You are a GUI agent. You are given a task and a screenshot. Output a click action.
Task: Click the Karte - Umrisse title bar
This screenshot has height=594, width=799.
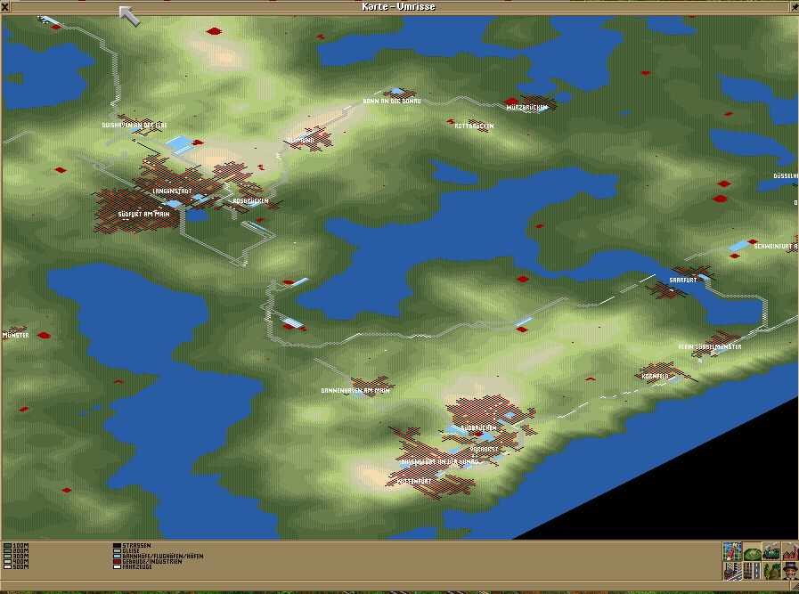tap(399, 6)
